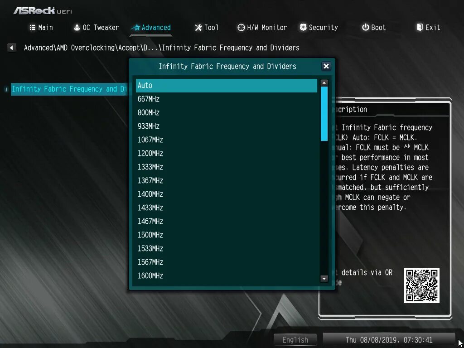Screen dimensions: 464x348
Task: Switch to the Advanced tab
Action: (x=151, y=27)
